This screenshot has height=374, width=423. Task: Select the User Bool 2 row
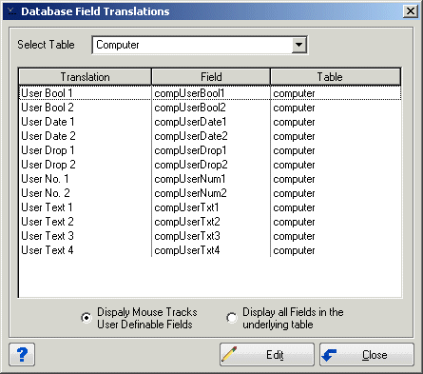click(x=210, y=108)
